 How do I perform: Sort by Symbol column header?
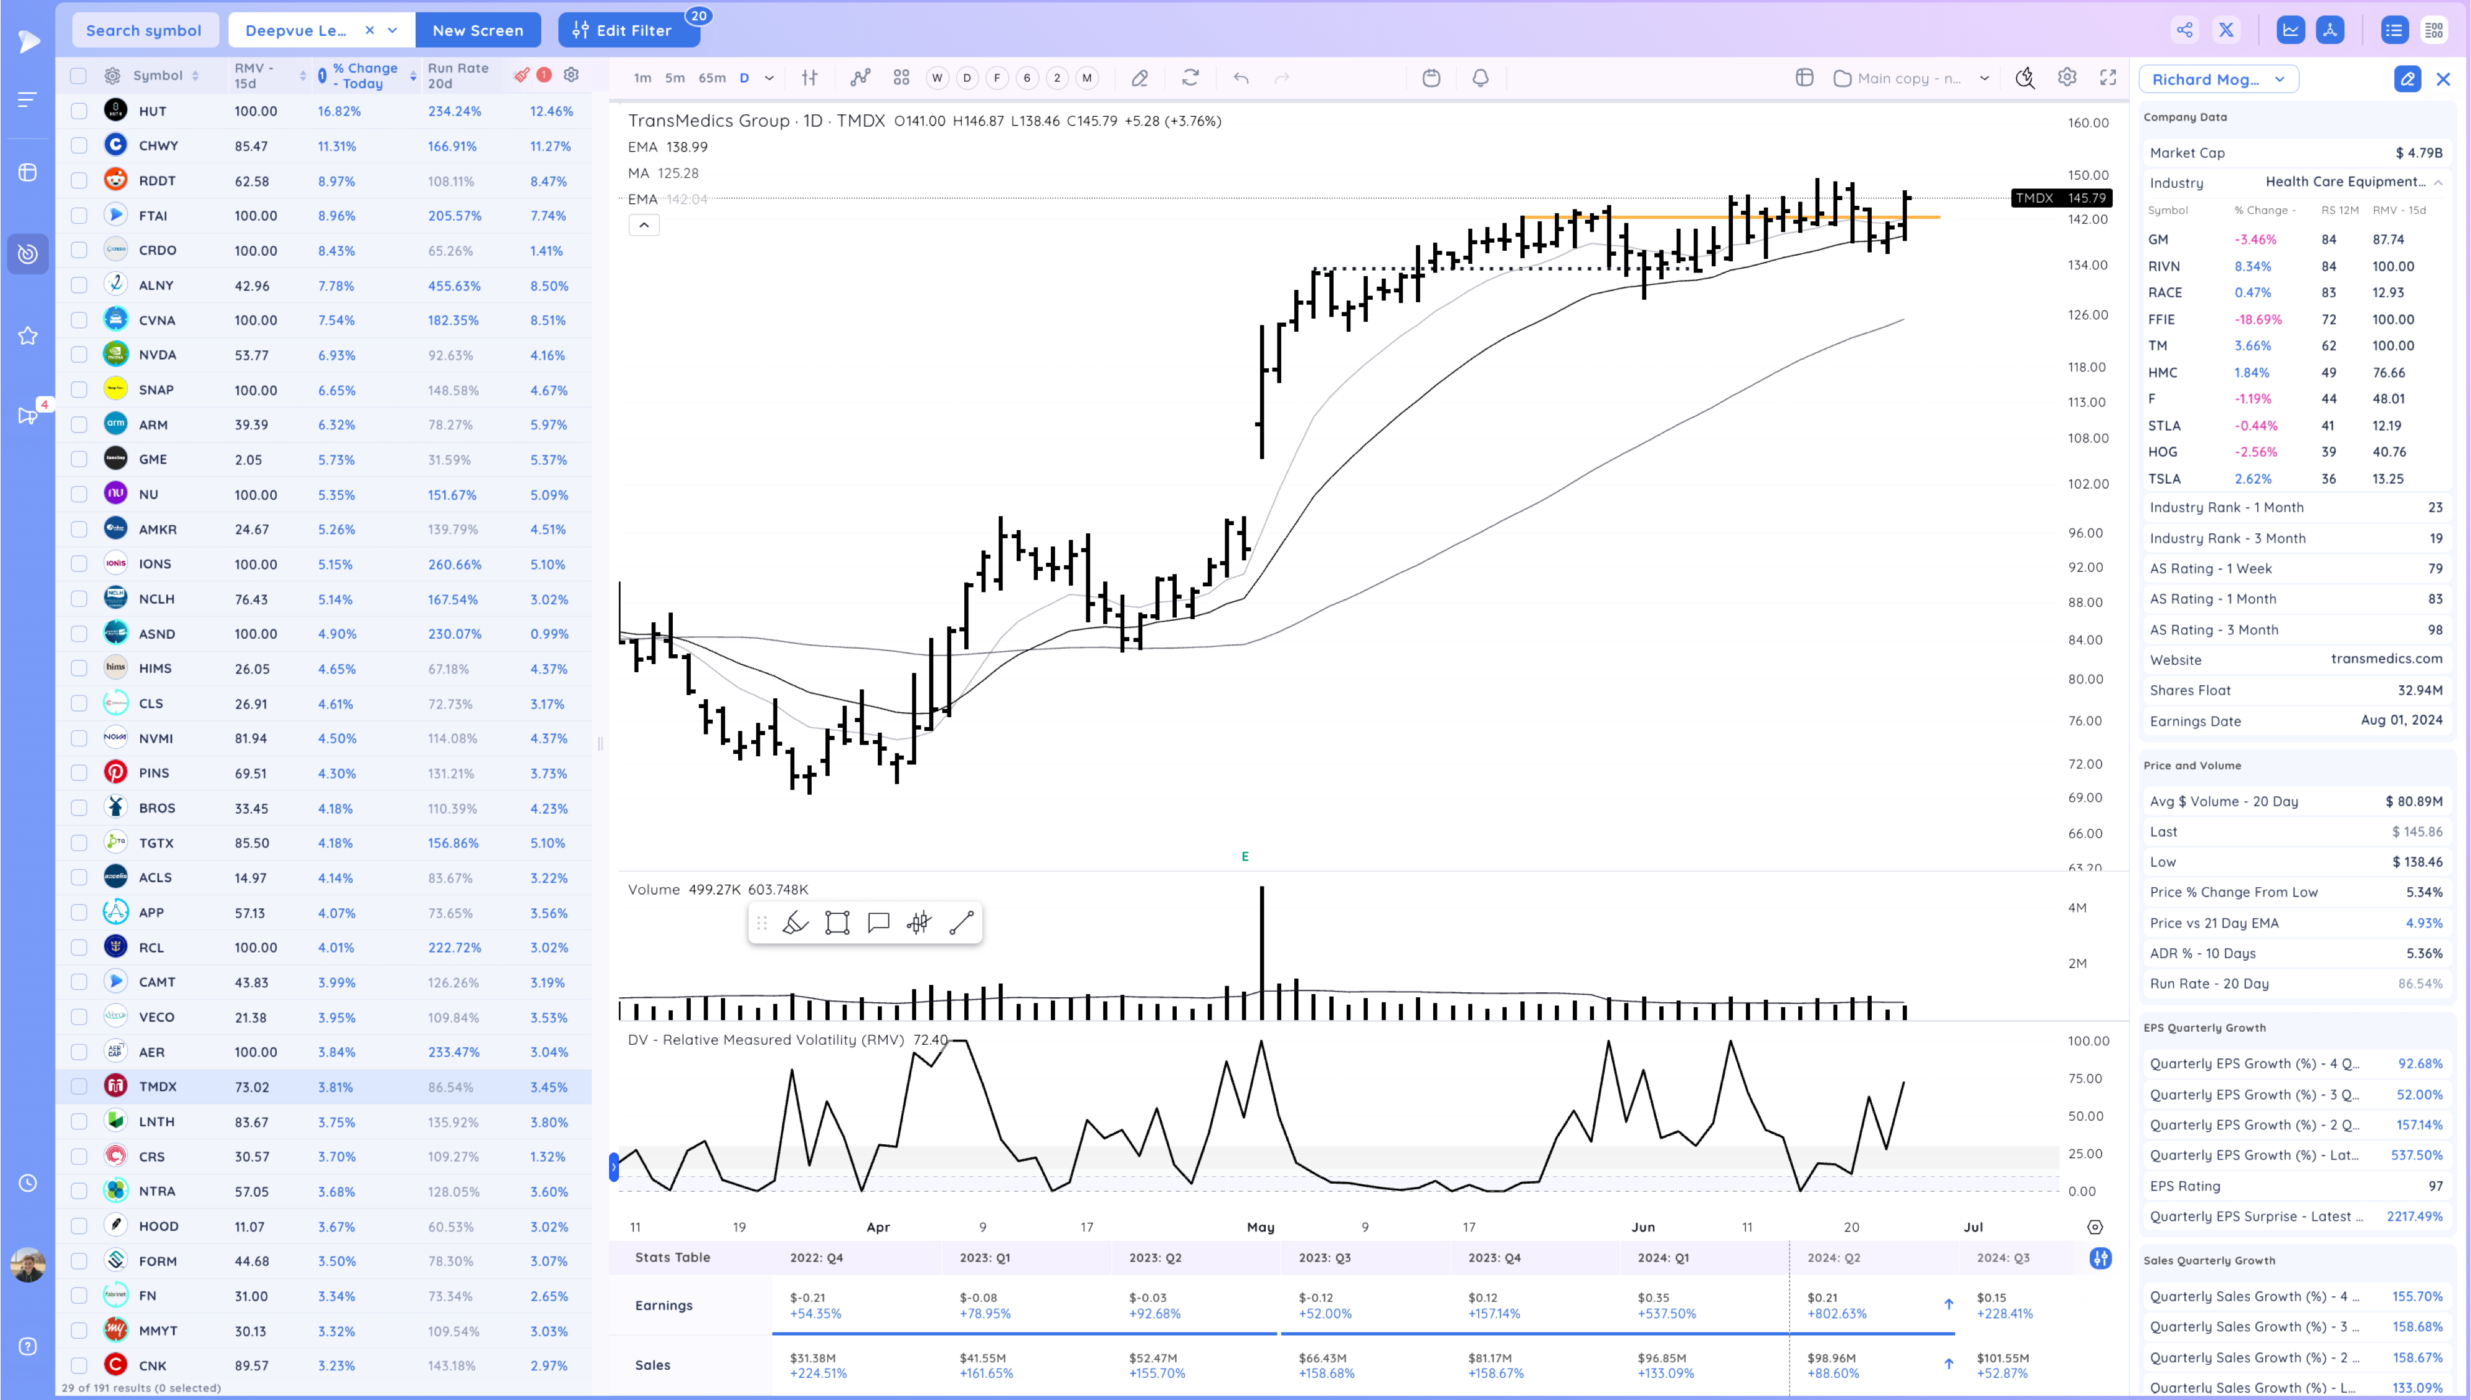tap(166, 75)
